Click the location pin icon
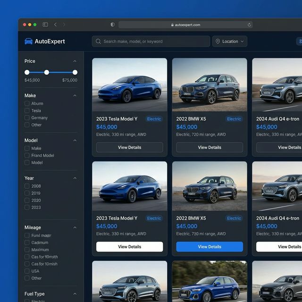 pos(218,41)
